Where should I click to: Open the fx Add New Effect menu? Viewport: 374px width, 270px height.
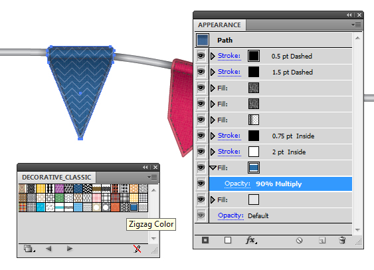251,239
